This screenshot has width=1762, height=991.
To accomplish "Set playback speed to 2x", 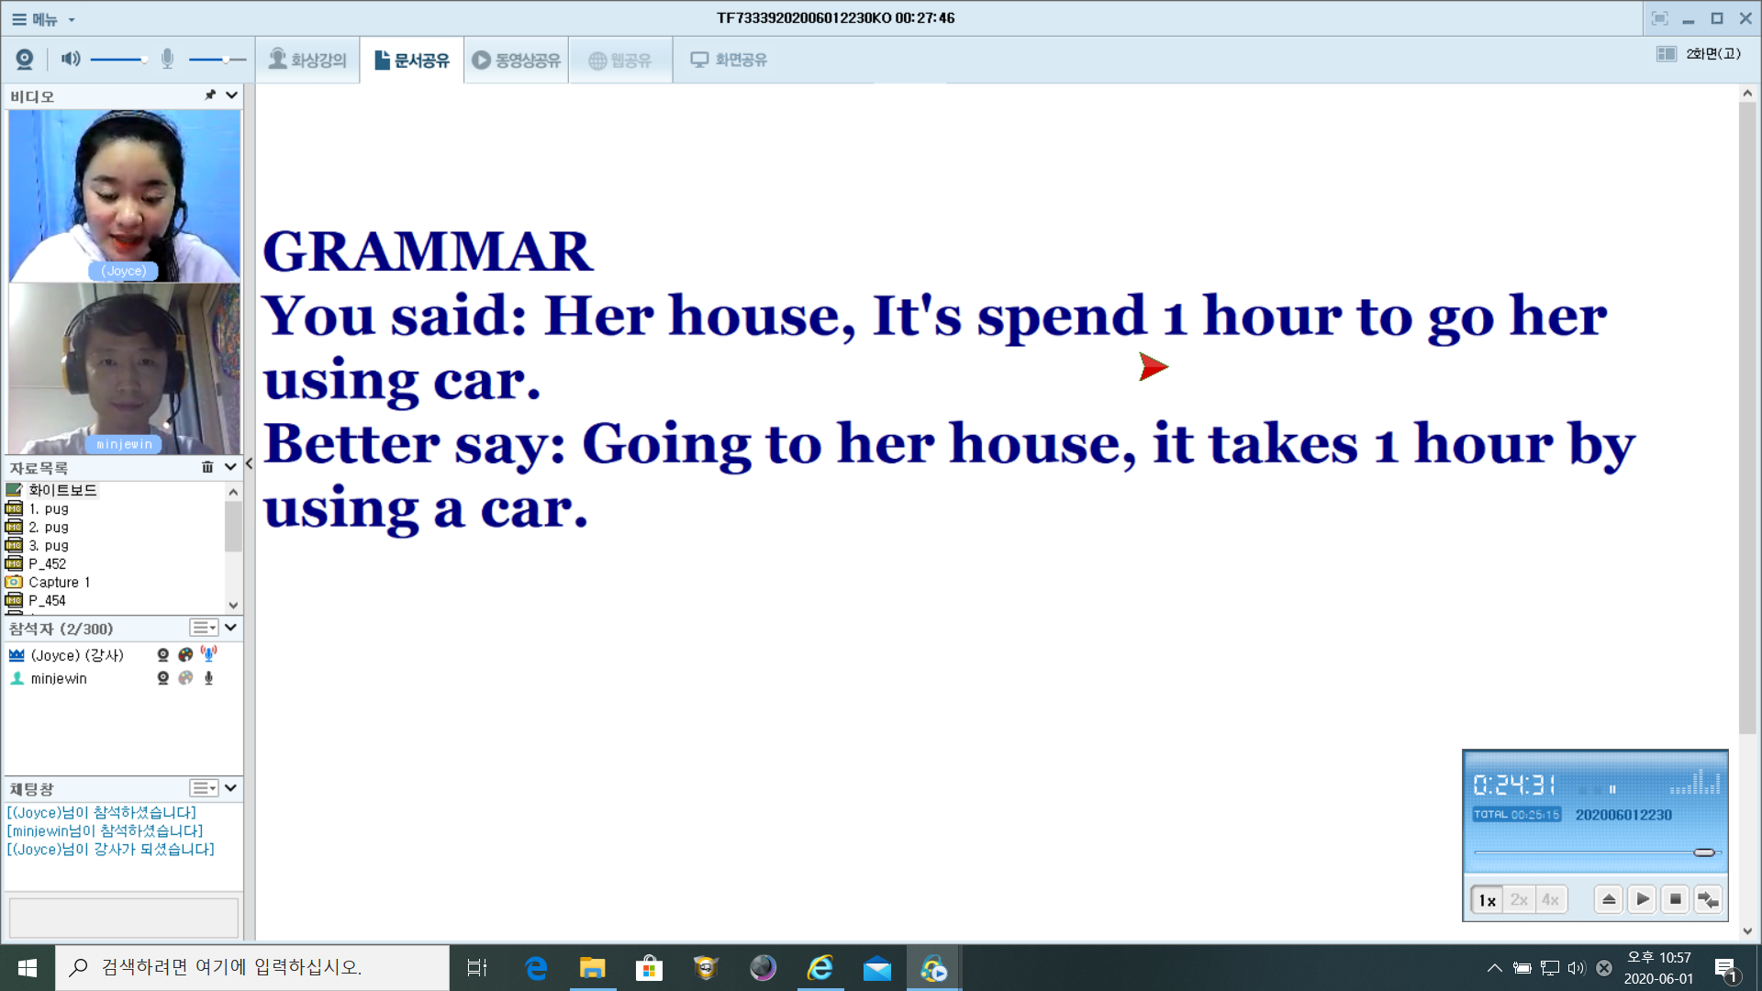I will click(x=1519, y=899).
